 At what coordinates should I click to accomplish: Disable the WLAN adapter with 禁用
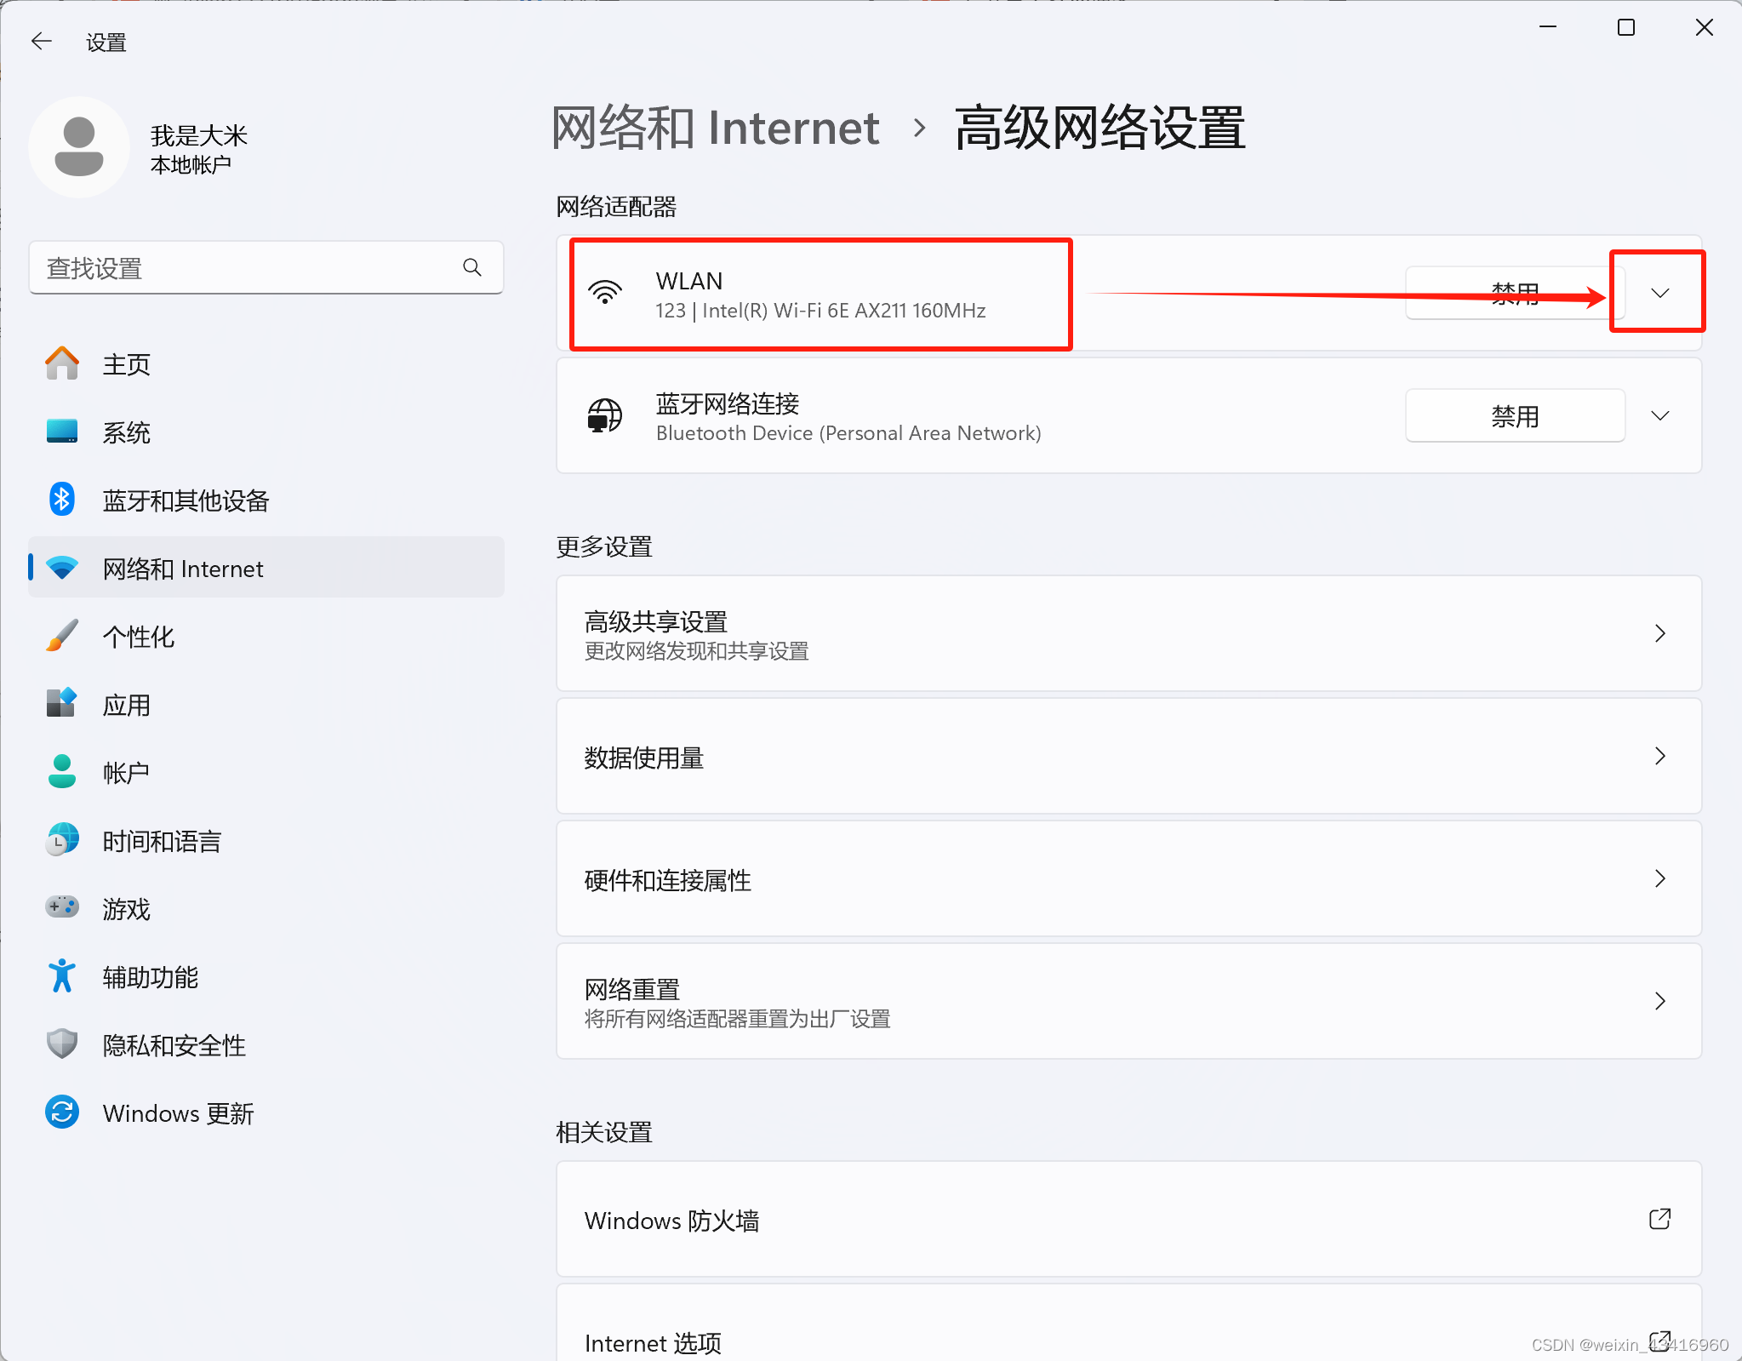click(1515, 293)
